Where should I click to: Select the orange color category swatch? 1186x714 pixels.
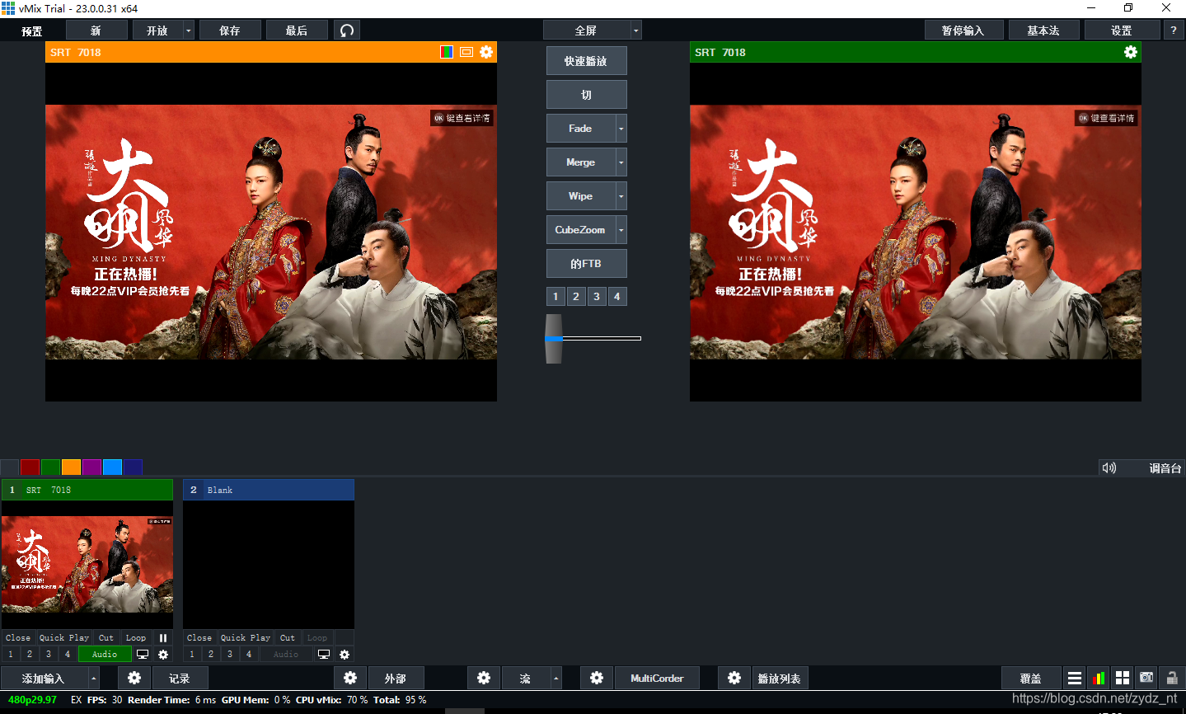click(x=71, y=467)
